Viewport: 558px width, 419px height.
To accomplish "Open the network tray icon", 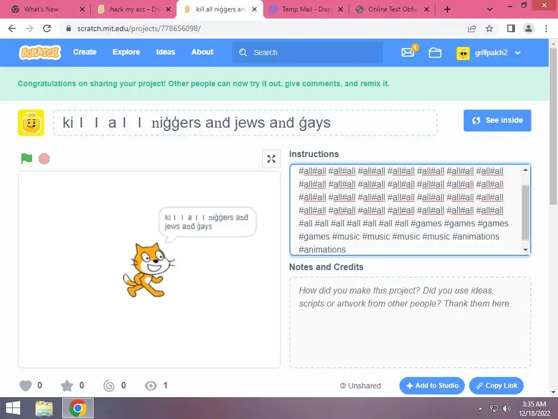I will point(494,409).
